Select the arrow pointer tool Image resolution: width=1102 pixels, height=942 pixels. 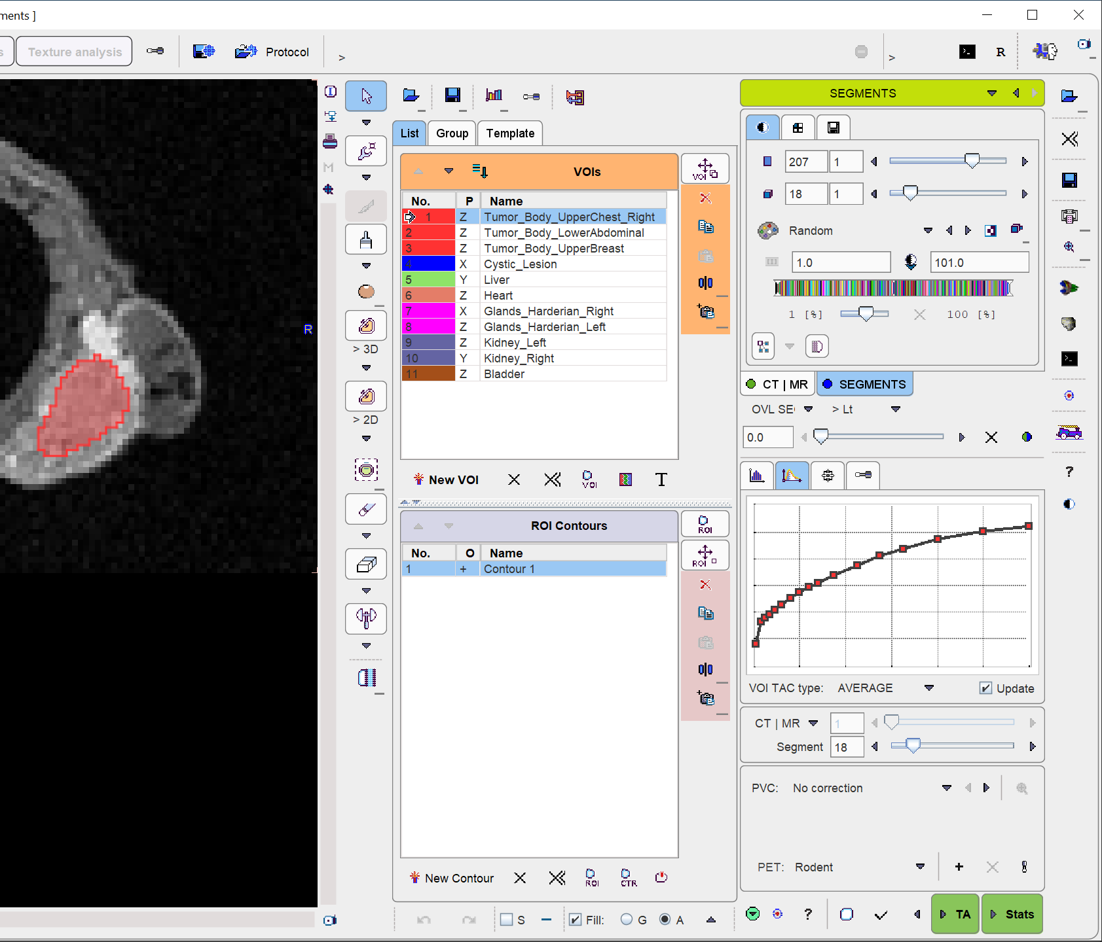366,96
